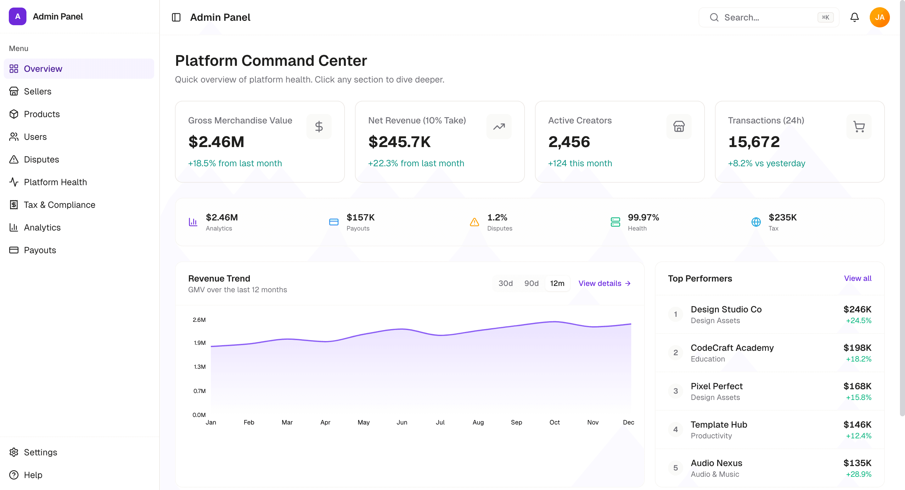Click View all in Top Performers
905x490 pixels.
coord(857,278)
